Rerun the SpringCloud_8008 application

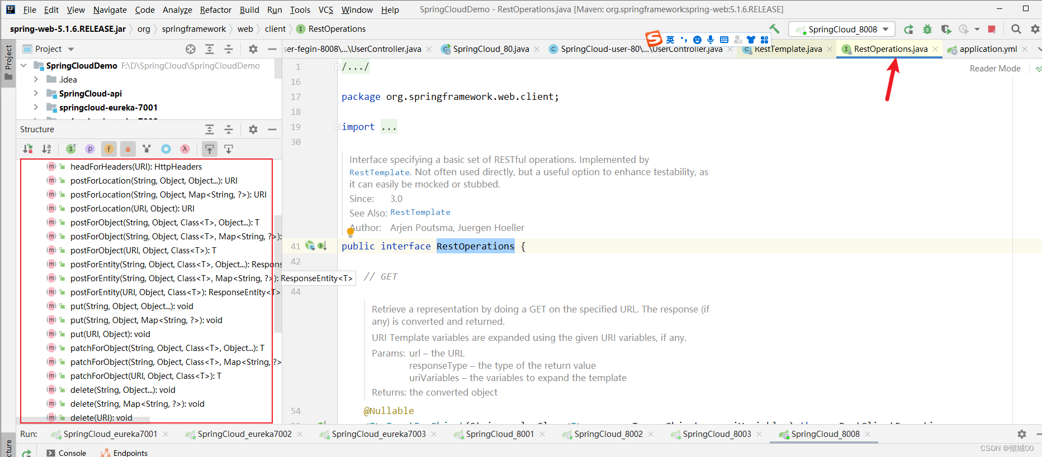click(x=908, y=29)
